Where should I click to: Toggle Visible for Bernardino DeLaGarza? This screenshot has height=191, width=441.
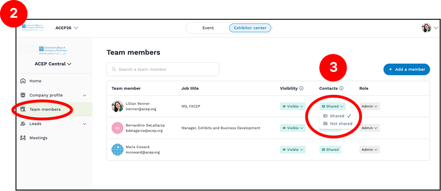tap(293, 128)
